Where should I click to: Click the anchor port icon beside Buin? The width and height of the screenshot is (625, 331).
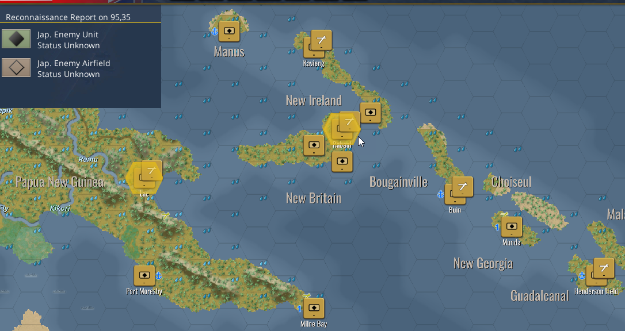point(440,194)
